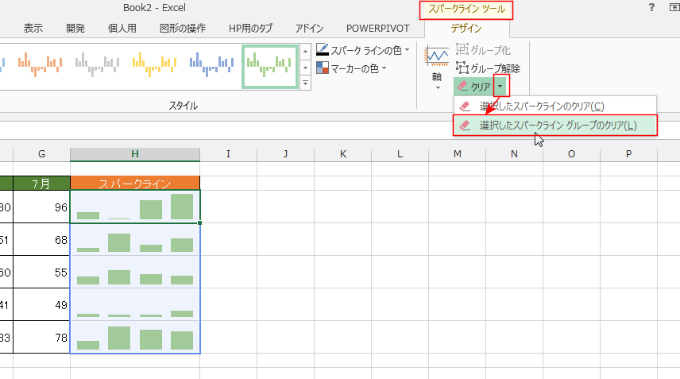Image resolution: width=680 pixels, height=379 pixels.
Task: Select the green highlighted sparkline style
Action: [x=269, y=67]
